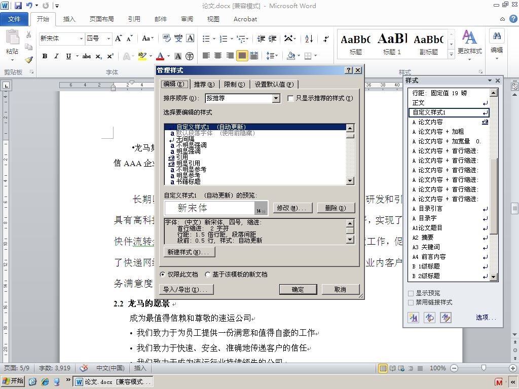Open font size dropdown 四号
Image resolution: width=519 pixels, height=389 pixels.
(x=108, y=38)
